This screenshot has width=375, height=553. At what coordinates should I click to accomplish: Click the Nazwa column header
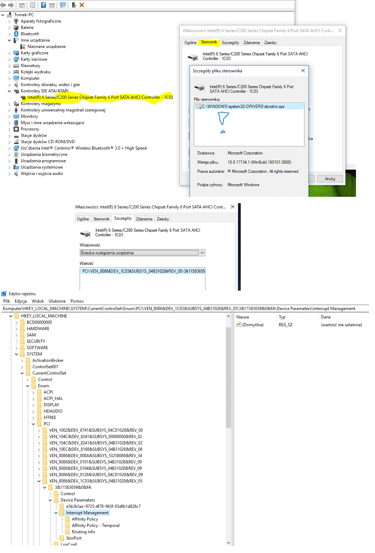[242, 317]
